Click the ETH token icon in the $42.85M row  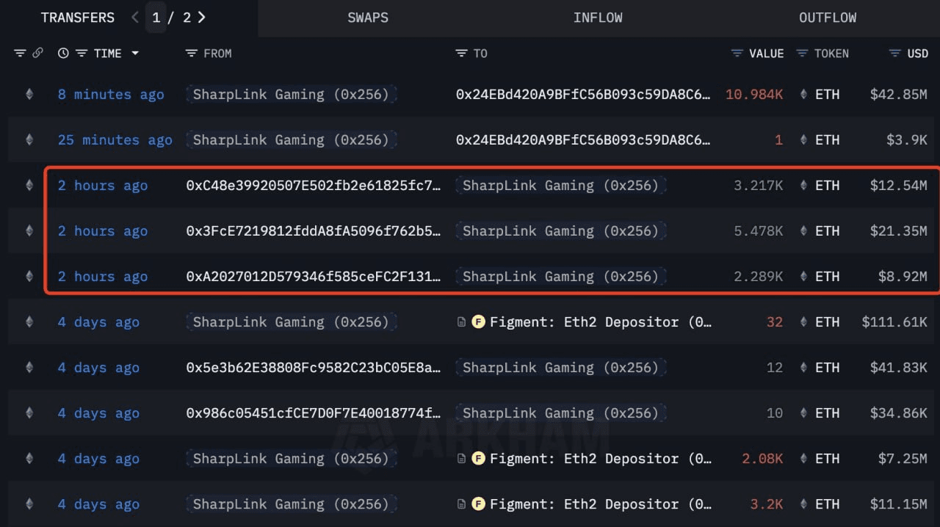[x=803, y=94]
